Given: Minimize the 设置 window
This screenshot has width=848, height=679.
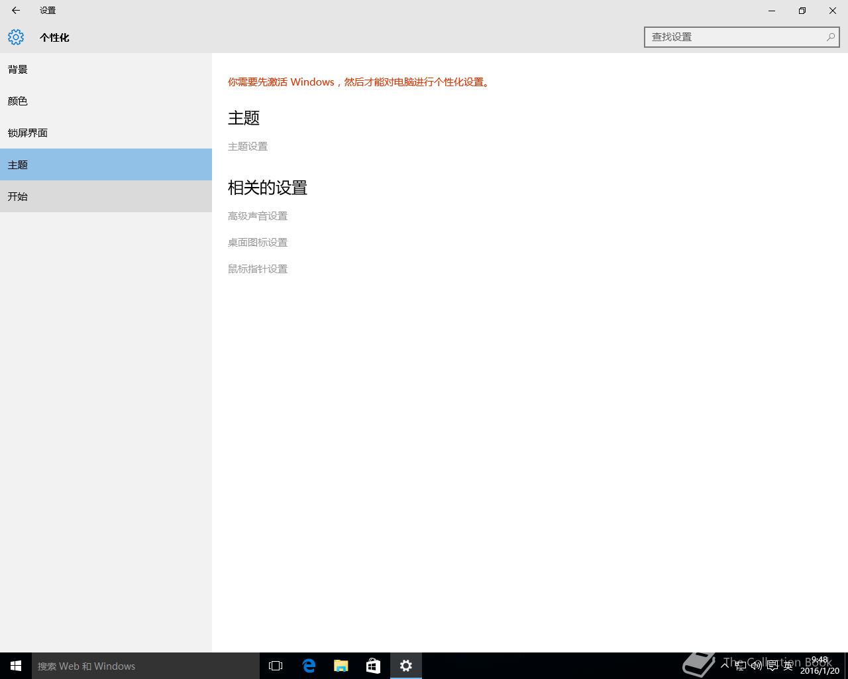Looking at the screenshot, I should (x=772, y=11).
